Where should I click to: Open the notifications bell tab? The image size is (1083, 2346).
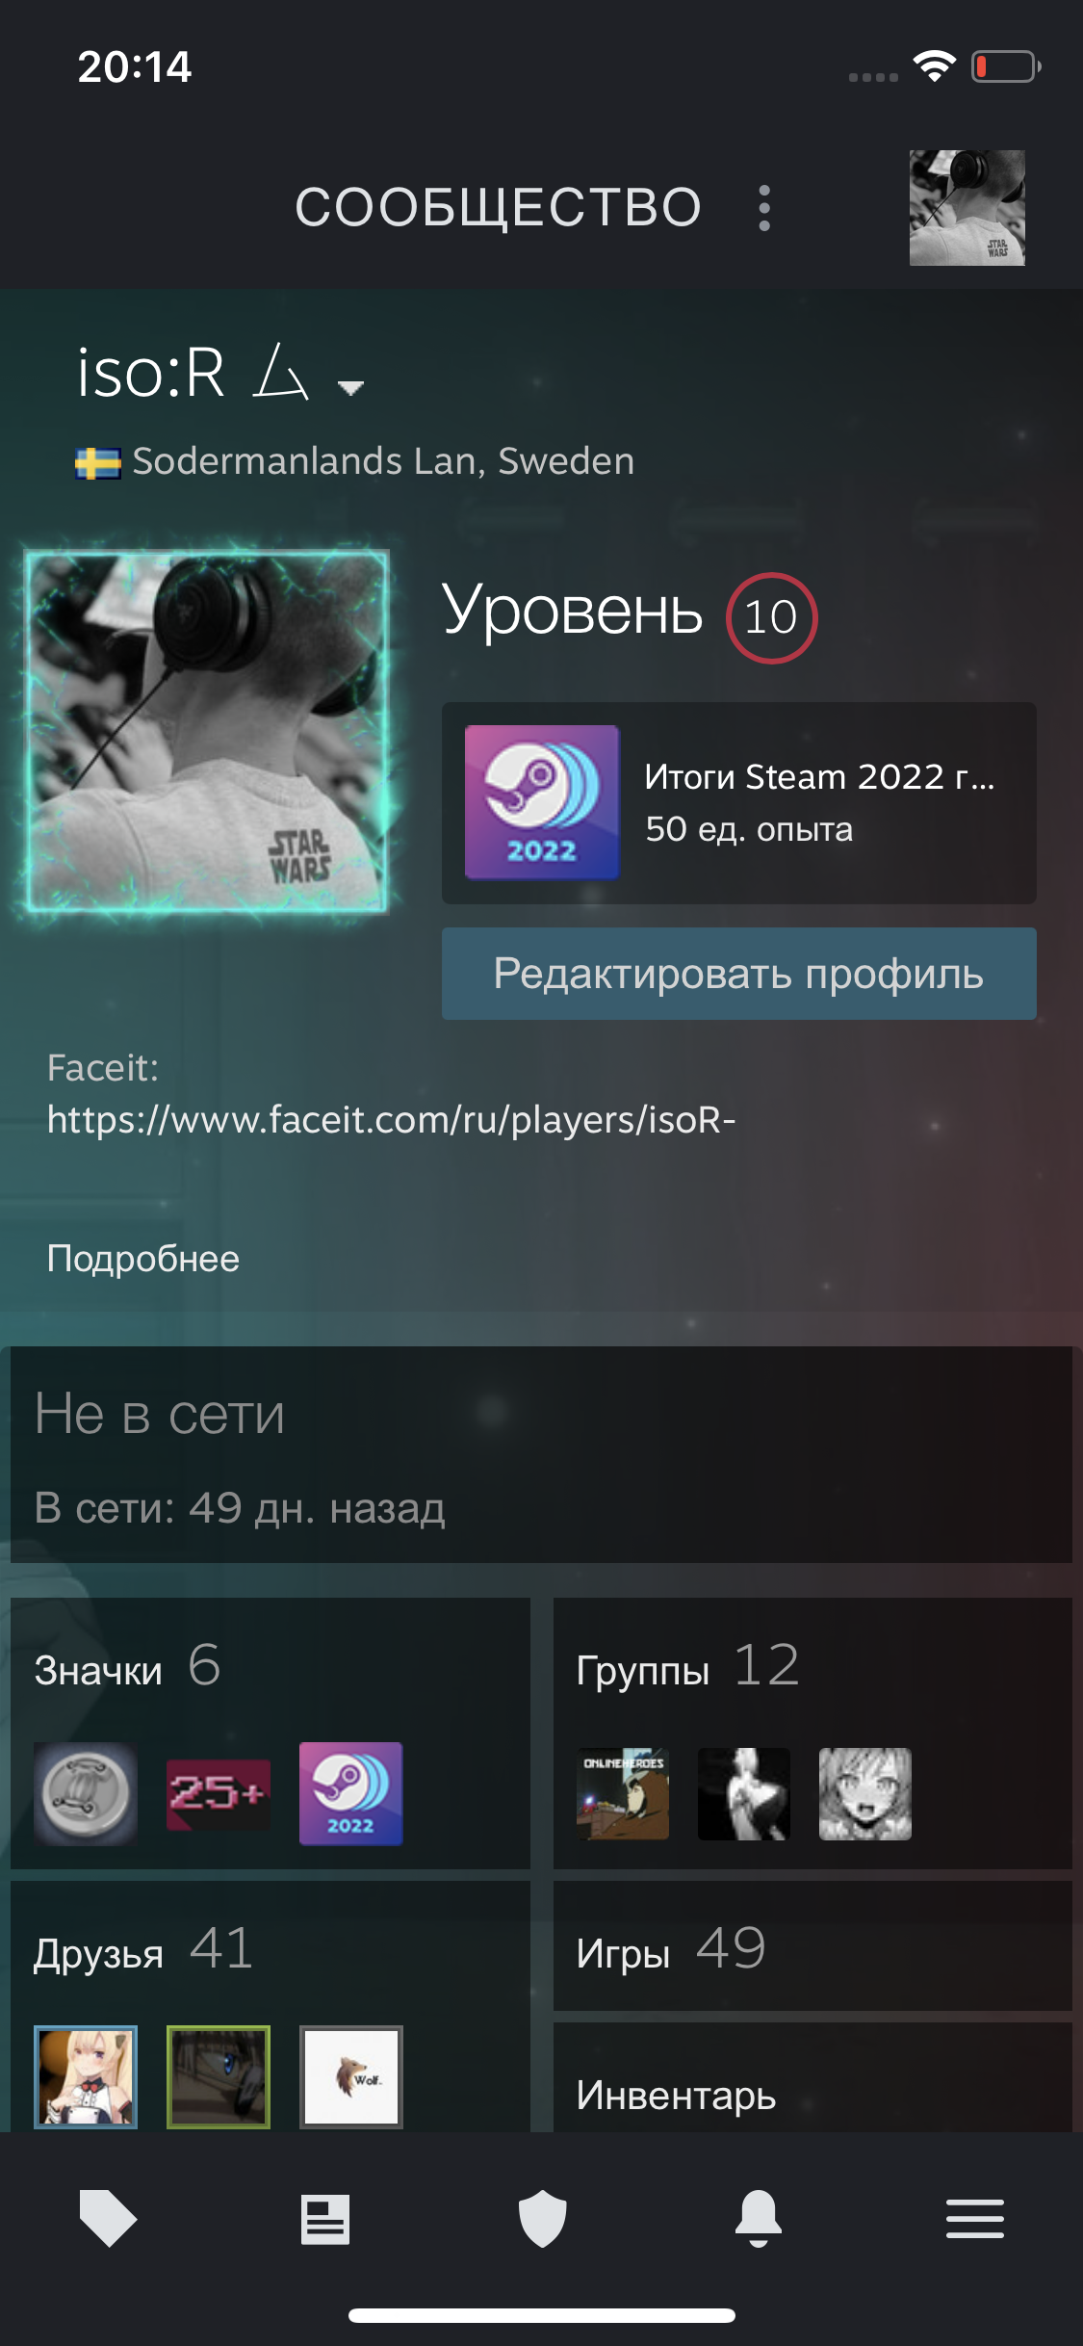[x=759, y=2218]
